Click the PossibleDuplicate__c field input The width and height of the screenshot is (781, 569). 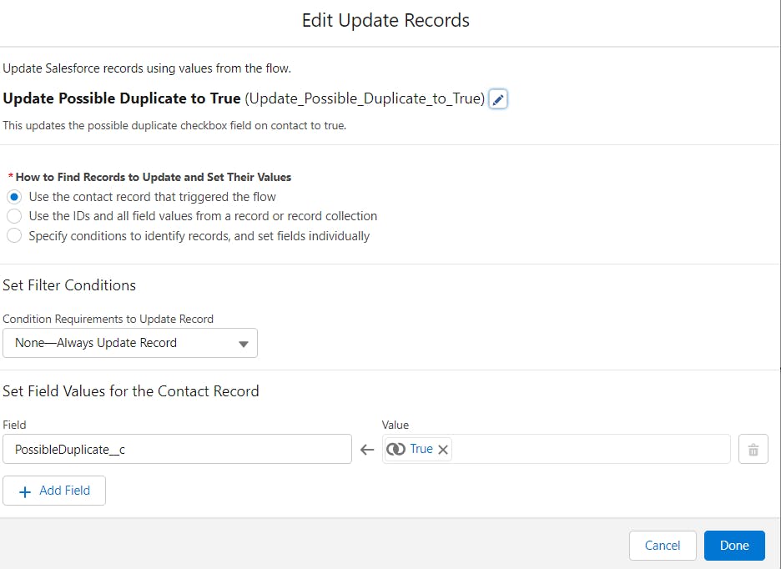click(x=178, y=449)
